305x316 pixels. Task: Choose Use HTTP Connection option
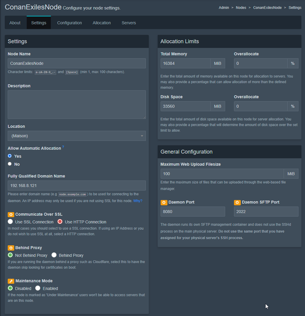click(x=60, y=222)
